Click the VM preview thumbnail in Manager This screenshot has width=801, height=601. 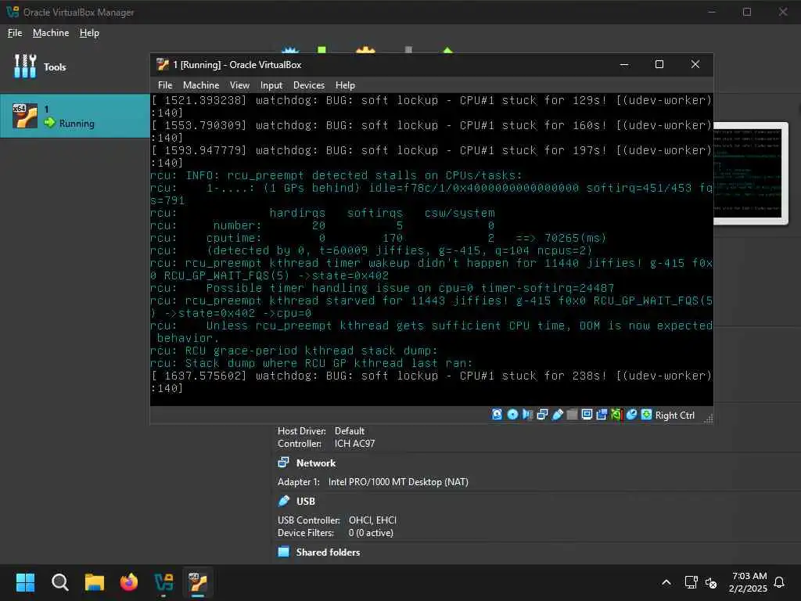point(750,173)
